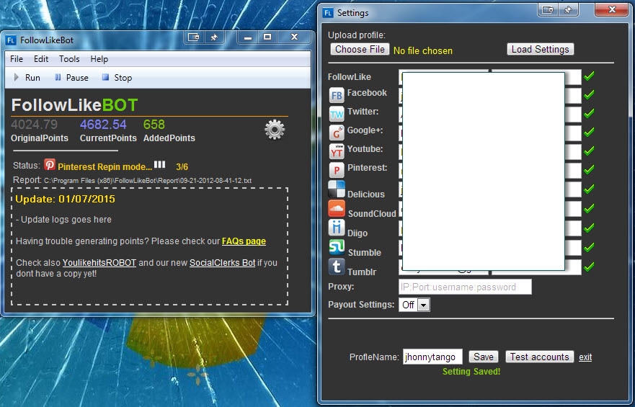Click green checkmark on the Google+ row

click(x=590, y=132)
